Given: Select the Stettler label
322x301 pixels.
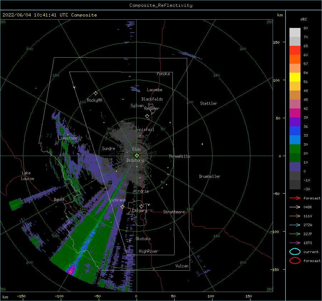Looking at the screenshot, I should [209, 103].
